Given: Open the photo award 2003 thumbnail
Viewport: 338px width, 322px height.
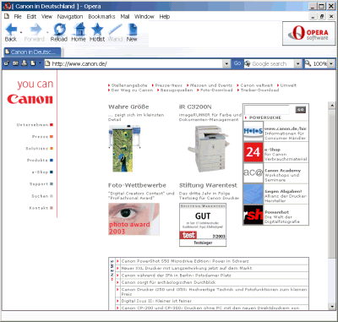Looking at the screenshot, I should [134, 219].
